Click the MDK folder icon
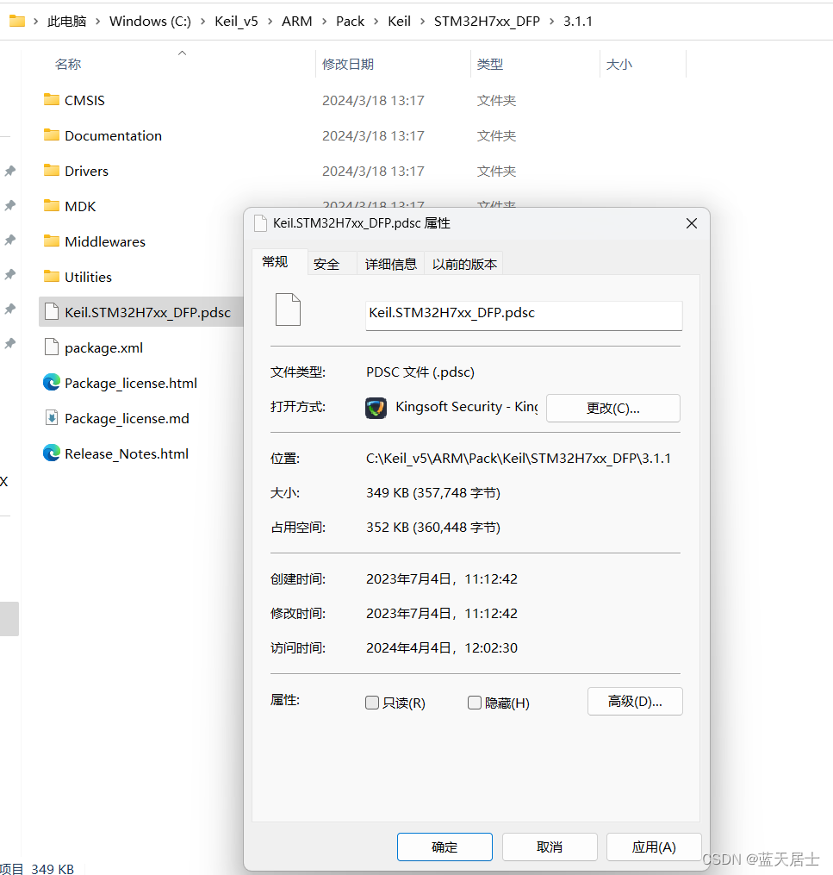Image resolution: width=833 pixels, height=875 pixels. coord(52,206)
